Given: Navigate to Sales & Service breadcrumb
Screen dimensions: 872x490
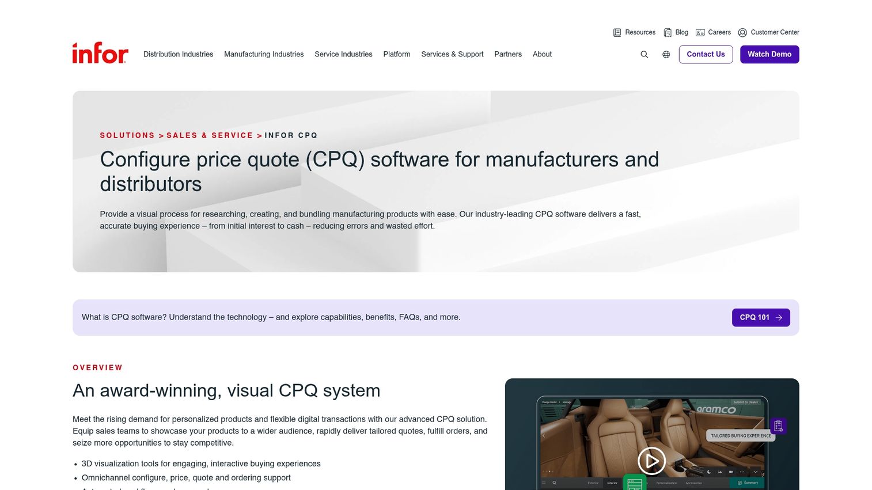Looking at the screenshot, I should tap(210, 135).
